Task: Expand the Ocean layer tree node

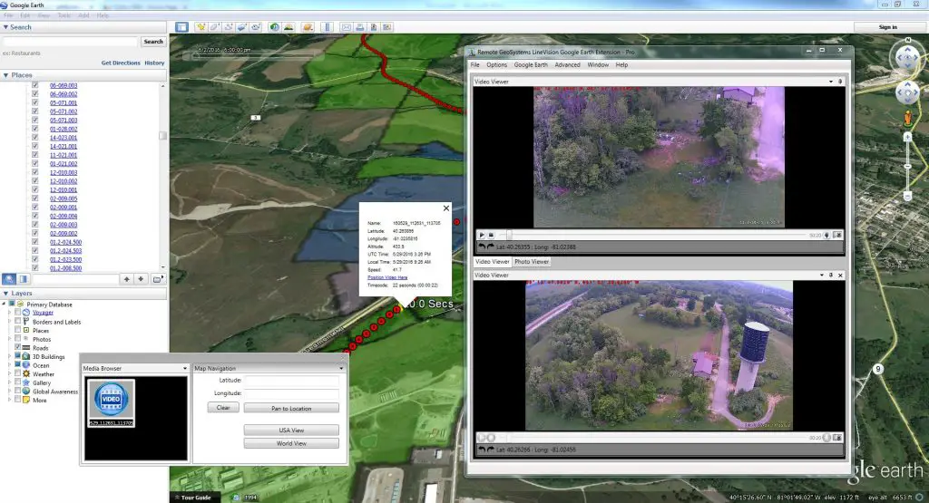Action: tap(9, 365)
